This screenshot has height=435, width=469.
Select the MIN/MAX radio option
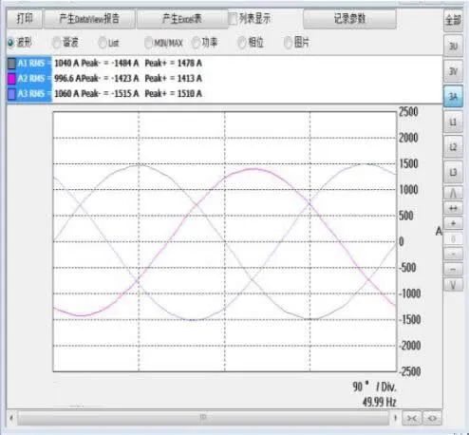click(x=148, y=43)
